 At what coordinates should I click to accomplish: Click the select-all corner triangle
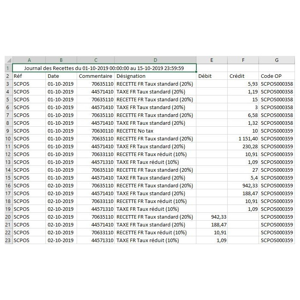[8, 60]
